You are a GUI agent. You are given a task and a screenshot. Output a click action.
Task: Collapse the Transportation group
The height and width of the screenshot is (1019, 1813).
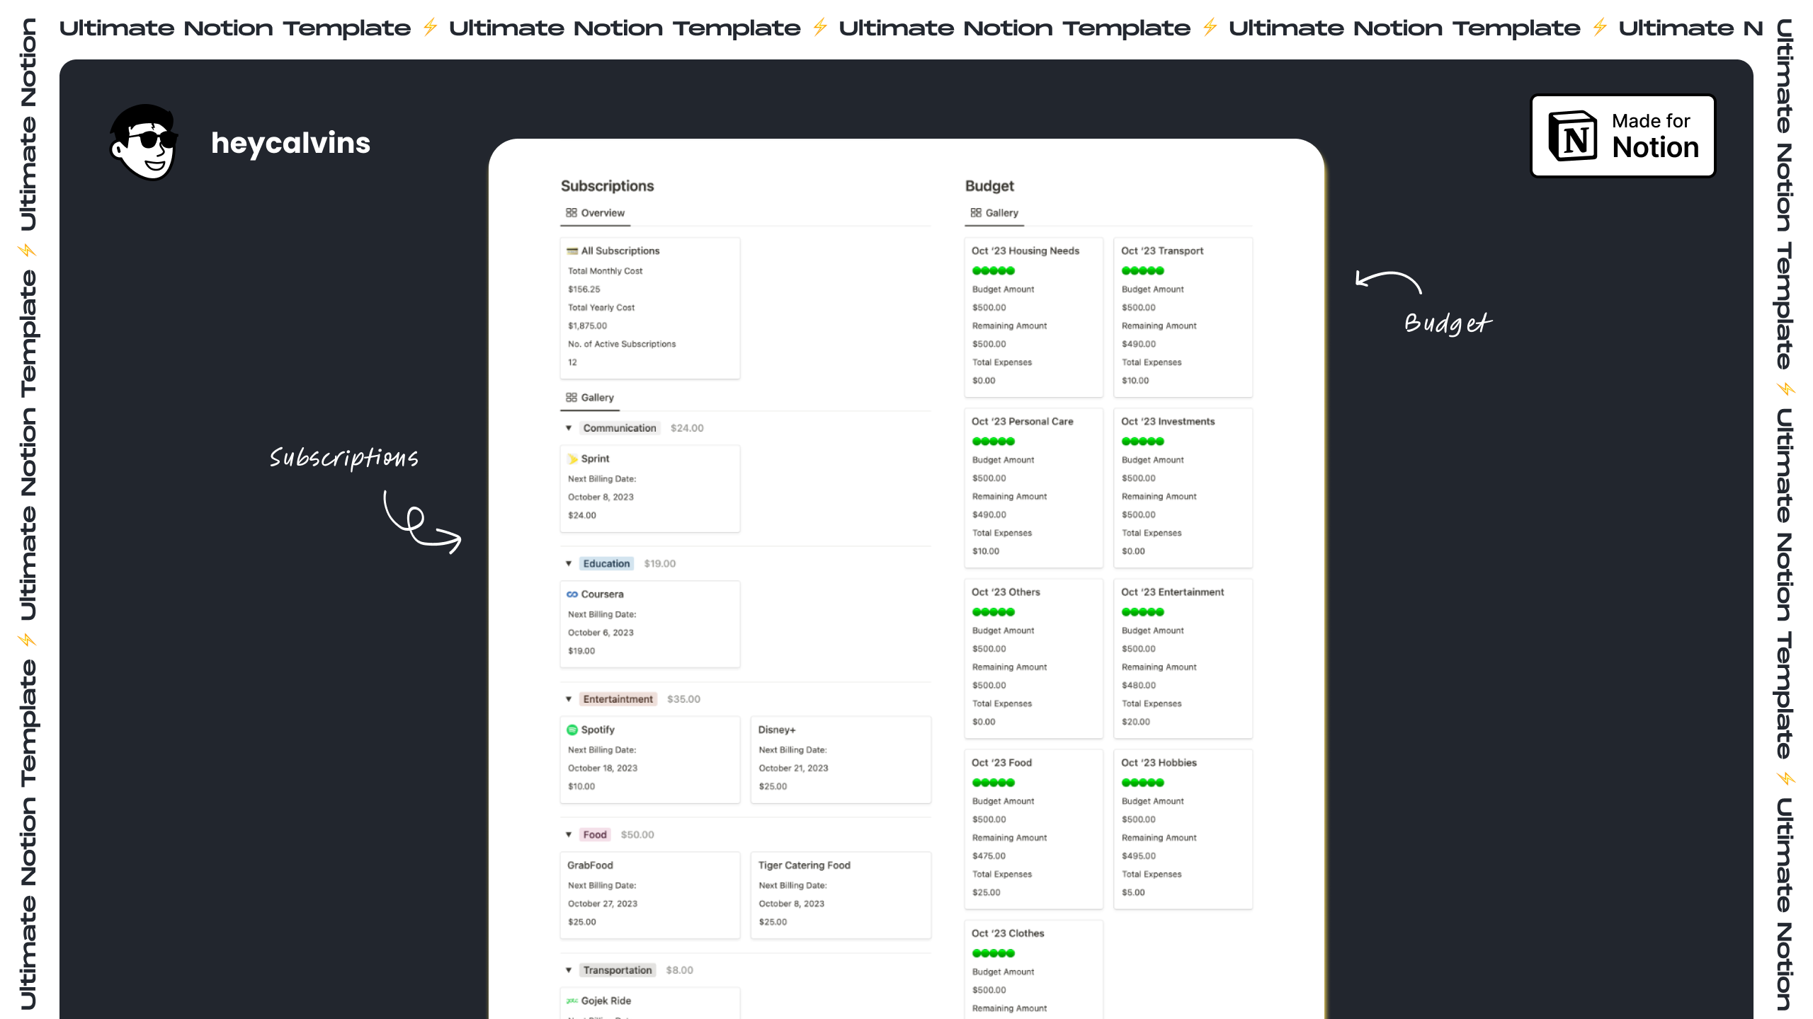click(569, 970)
